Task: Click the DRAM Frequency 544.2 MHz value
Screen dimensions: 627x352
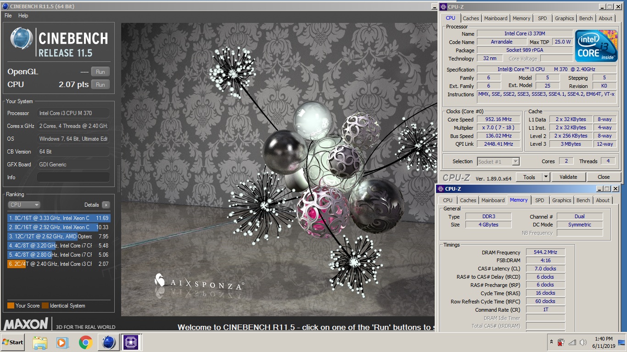Action: (545, 252)
